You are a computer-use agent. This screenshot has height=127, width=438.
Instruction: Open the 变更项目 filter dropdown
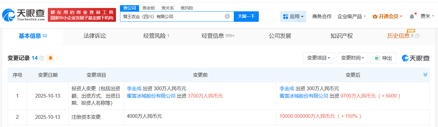[318, 58]
